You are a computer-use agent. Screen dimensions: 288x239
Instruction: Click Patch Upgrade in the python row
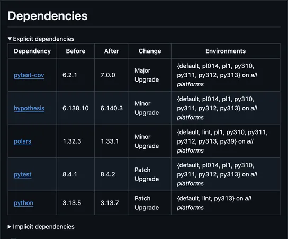[150, 203]
